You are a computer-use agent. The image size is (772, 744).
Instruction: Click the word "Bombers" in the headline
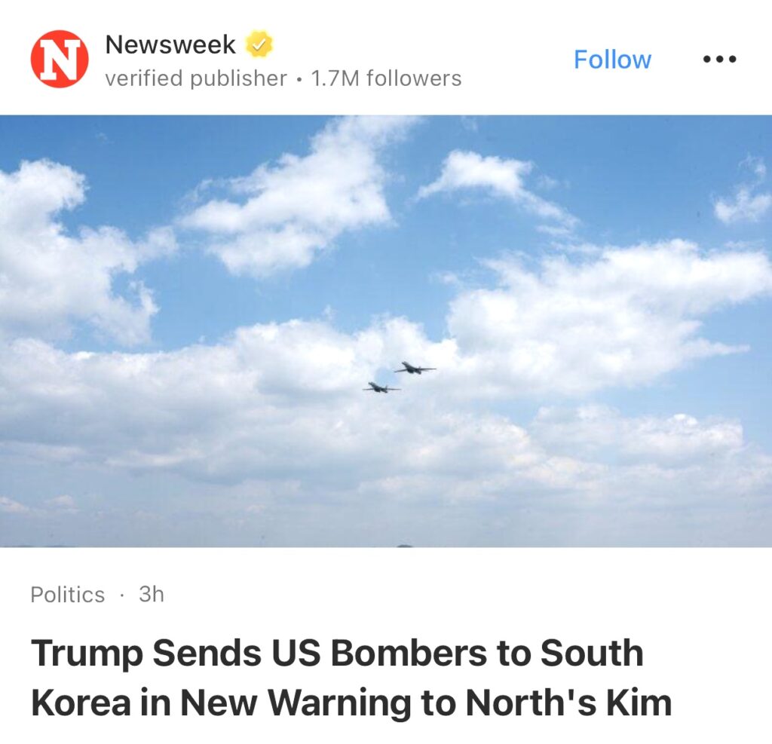(x=409, y=654)
